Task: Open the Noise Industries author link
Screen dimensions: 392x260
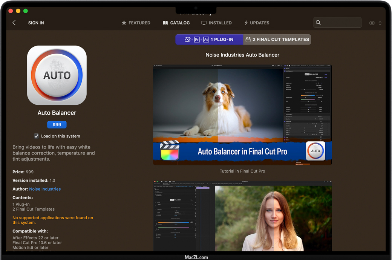Action: [45, 189]
